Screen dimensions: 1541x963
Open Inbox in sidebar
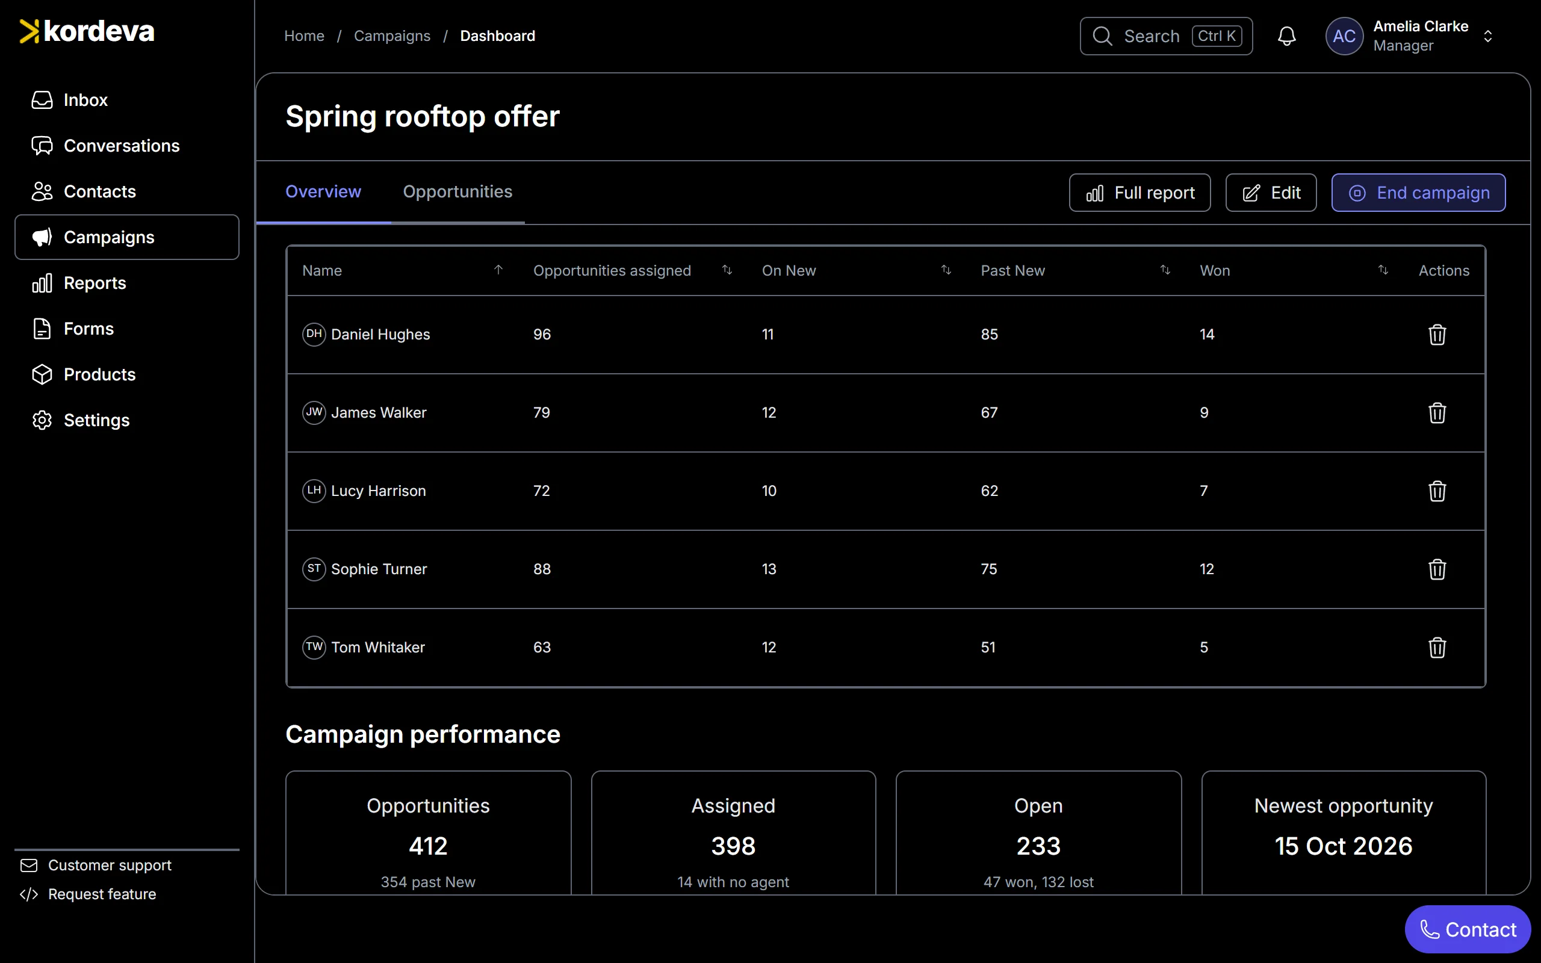(127, 100)
